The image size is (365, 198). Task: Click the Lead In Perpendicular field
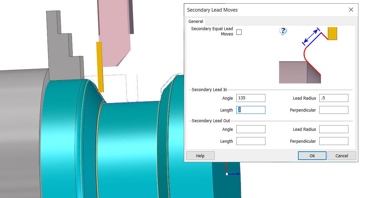pos(333,110)
